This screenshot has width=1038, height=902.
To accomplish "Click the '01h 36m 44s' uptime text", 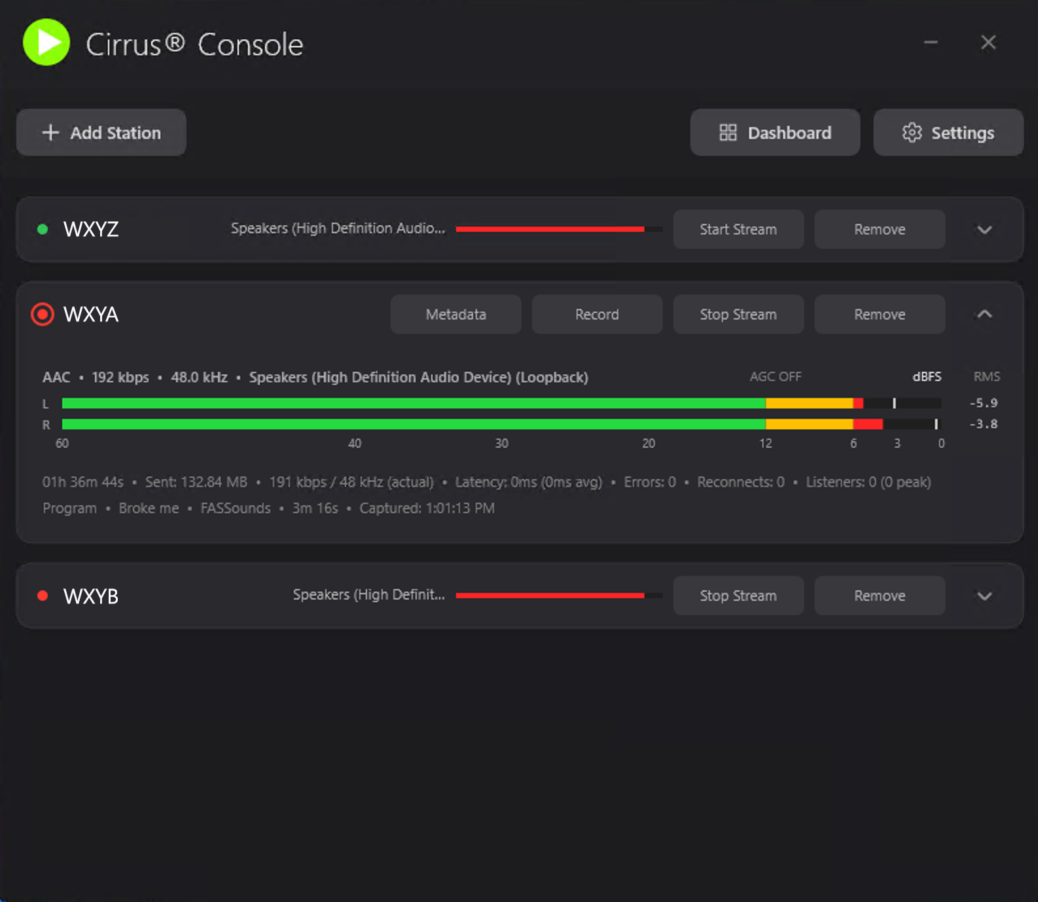I will pos(83,482).
